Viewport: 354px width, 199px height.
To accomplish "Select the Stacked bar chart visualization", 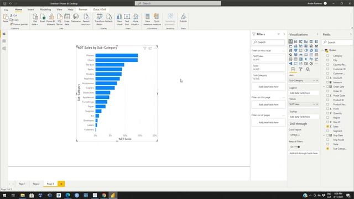I will 290,41.
